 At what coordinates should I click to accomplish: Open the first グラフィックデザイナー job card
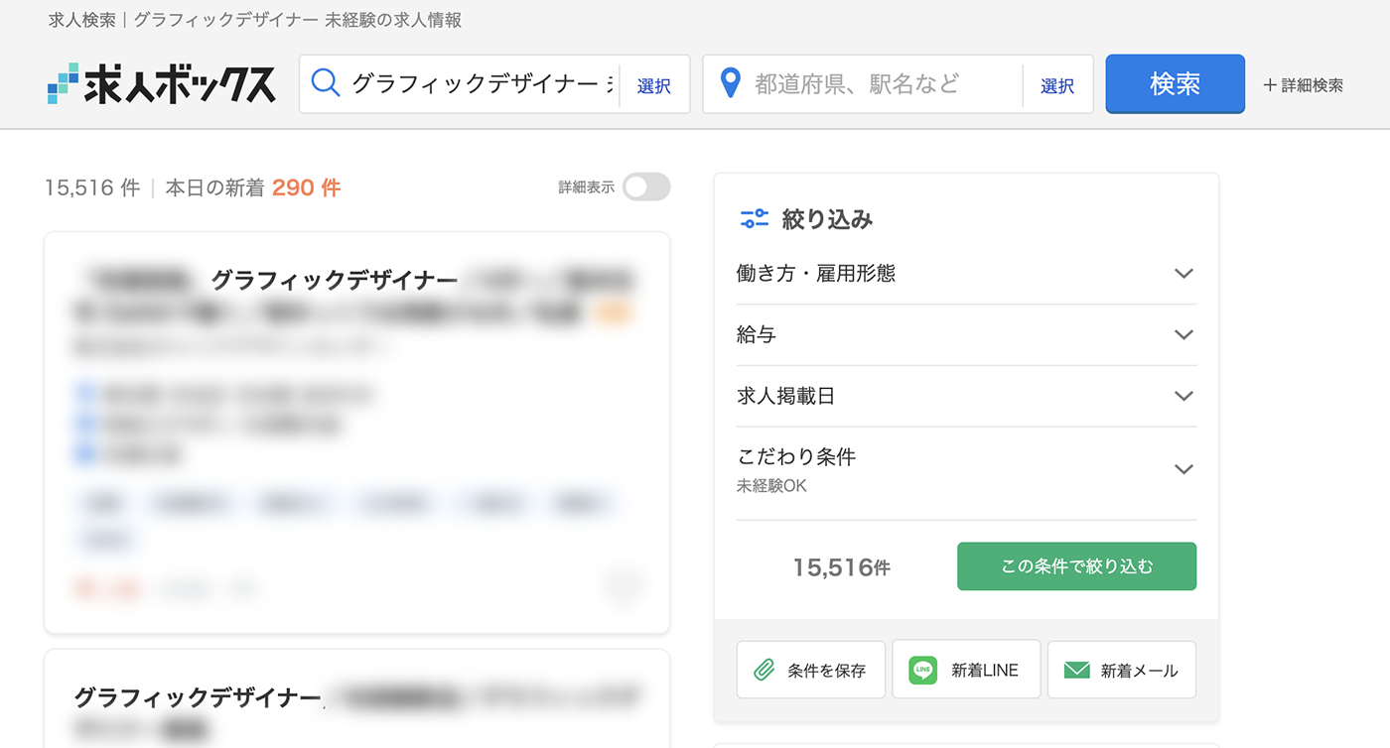pos(357,433)
